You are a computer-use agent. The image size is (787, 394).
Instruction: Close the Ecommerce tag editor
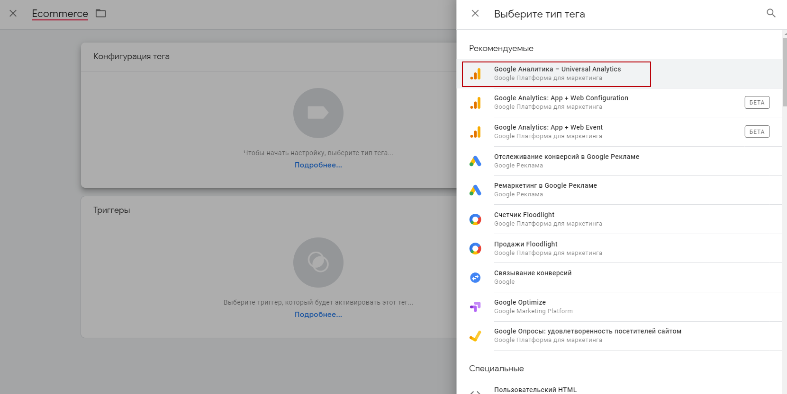tap(13, 14)
